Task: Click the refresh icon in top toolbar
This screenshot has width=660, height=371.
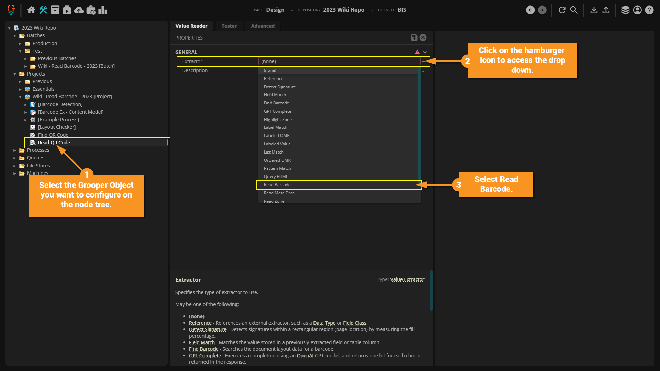Action: click(562, 10)
